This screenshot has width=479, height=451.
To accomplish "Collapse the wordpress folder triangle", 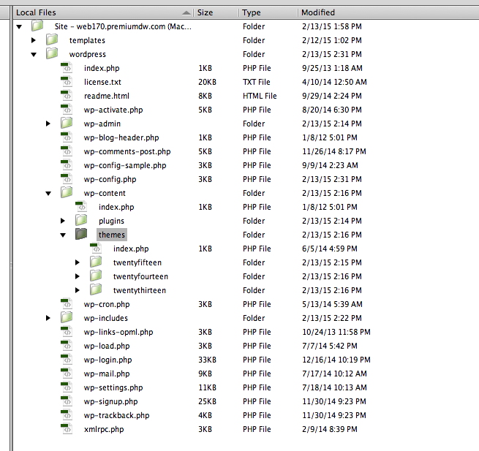I will [x=34, y=54].
